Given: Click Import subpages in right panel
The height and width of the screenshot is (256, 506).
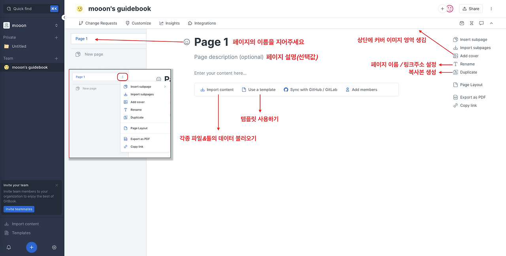Looking at the screenshot, I should click(472, 48).
